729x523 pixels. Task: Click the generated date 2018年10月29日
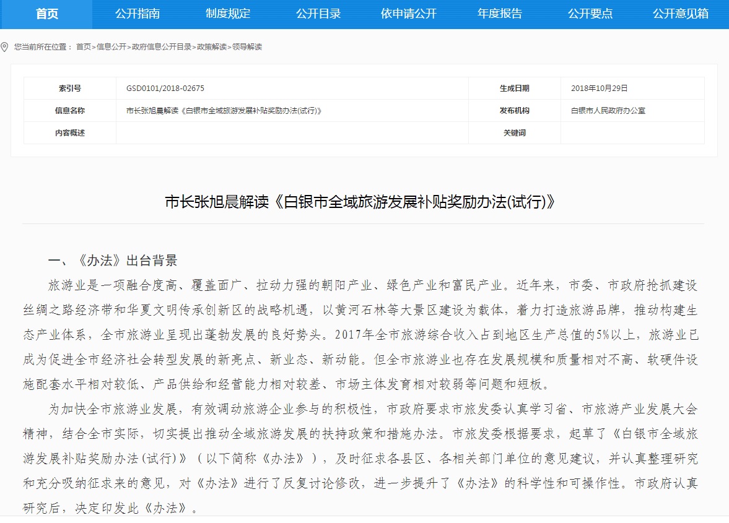coord(599,89)
